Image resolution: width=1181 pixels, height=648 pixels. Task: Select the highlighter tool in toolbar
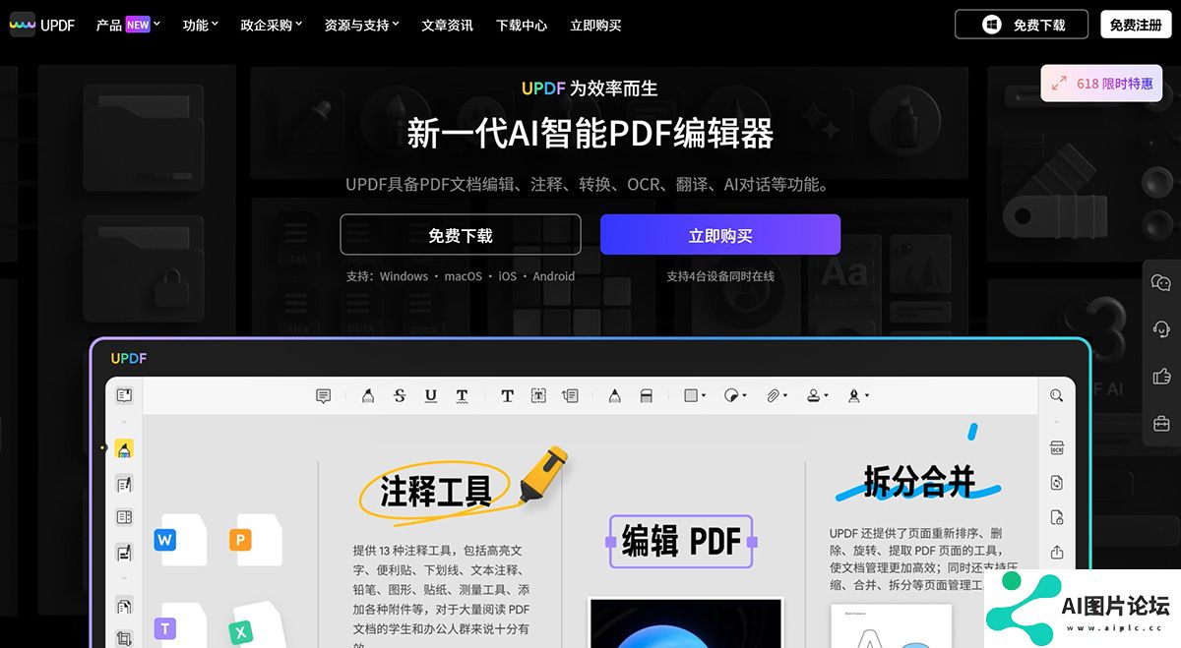point(368,395)
